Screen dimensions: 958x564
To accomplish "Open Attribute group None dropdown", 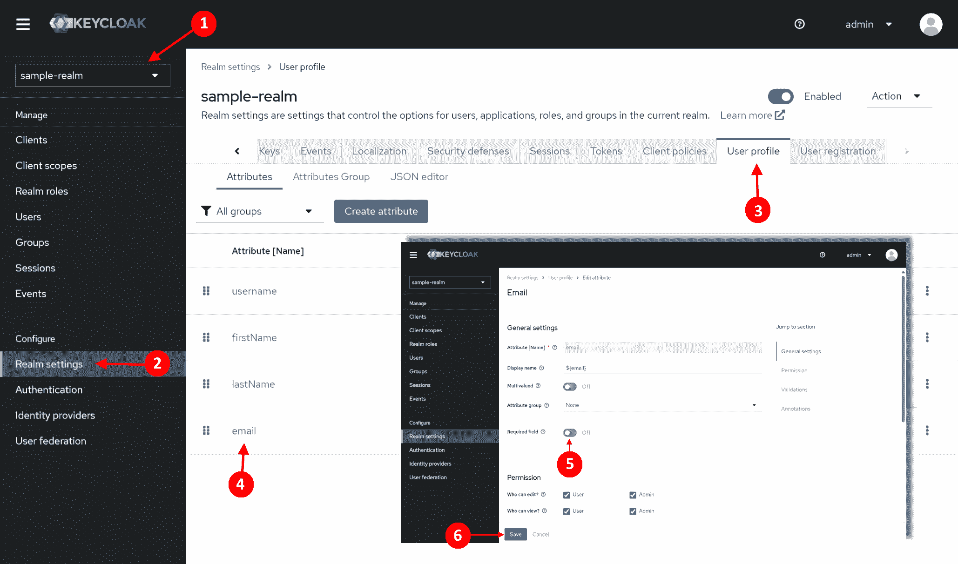I will (662, 405).
